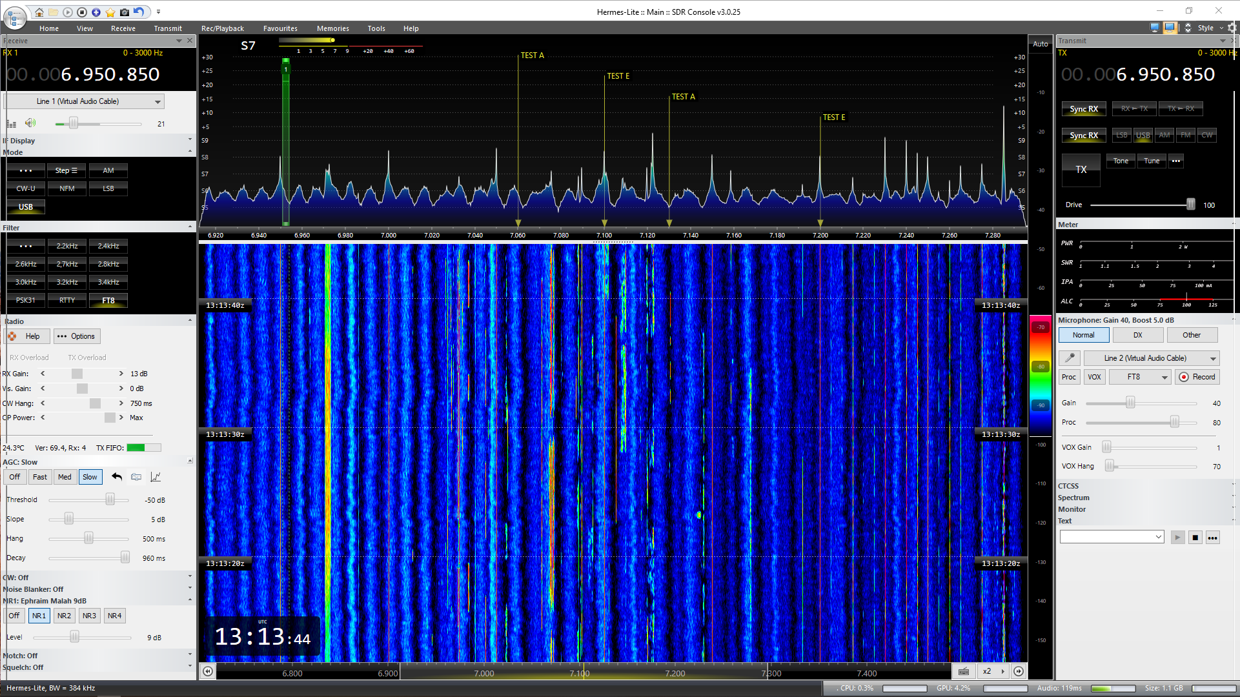Click the large TX transmit button
This screenshot has width=1240, height=697.
[x=1081, y=170]
